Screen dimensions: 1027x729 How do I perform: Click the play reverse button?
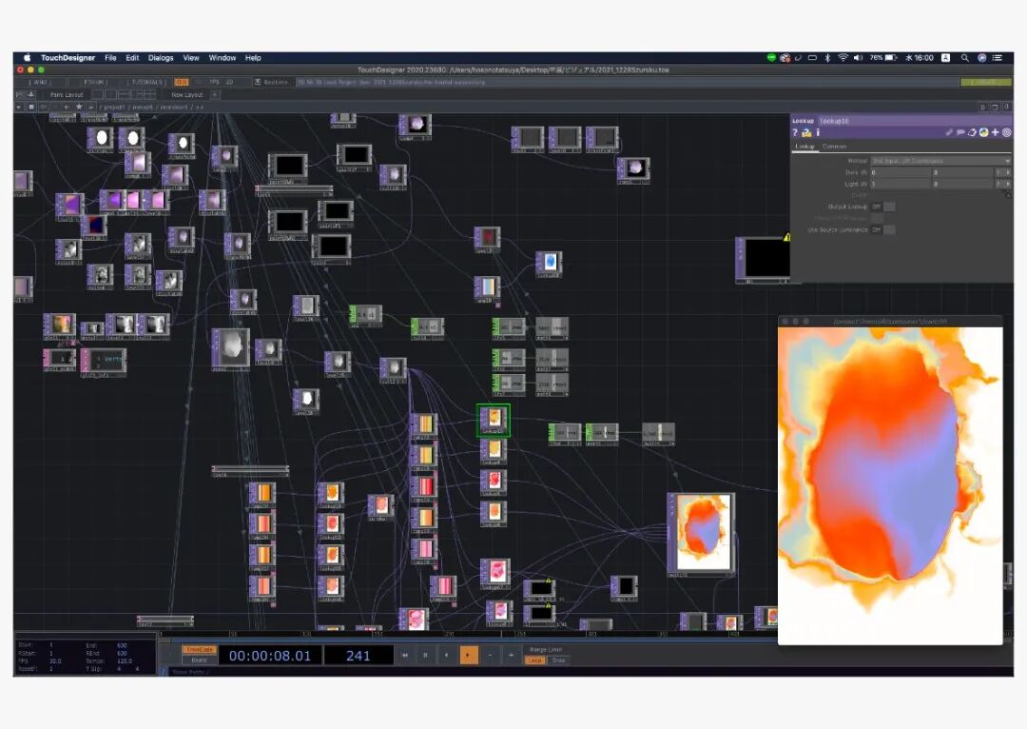tap(447, 655)
